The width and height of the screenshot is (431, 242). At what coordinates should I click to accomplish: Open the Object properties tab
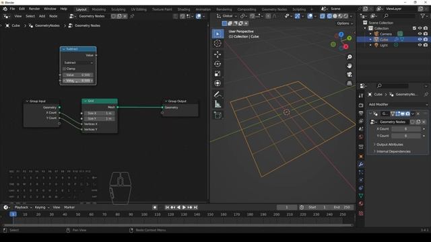click(361, 157)
